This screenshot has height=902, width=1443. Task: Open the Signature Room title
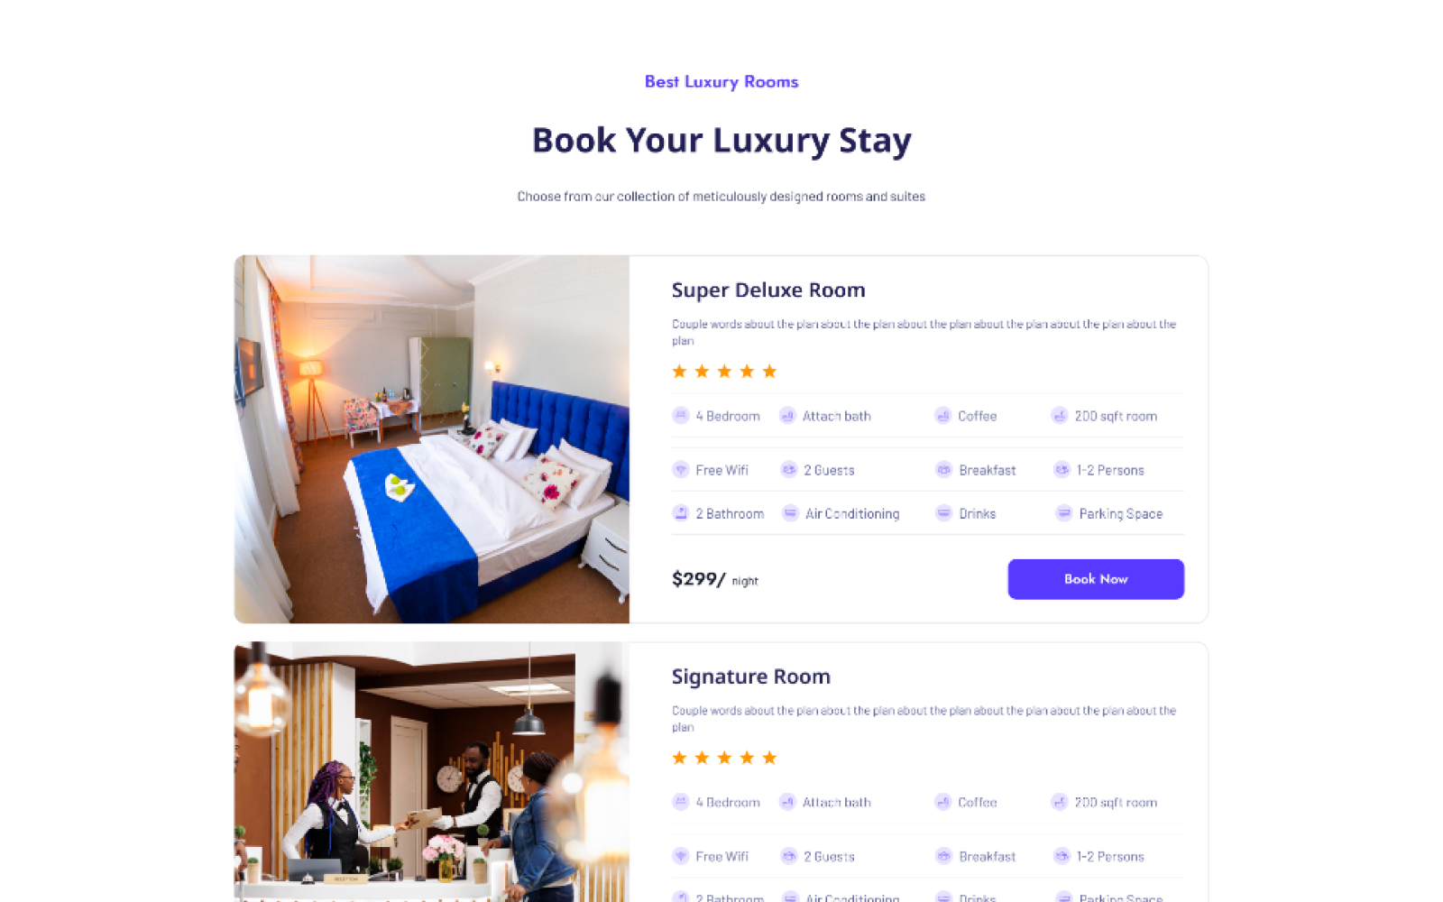(x=751, y=676)
